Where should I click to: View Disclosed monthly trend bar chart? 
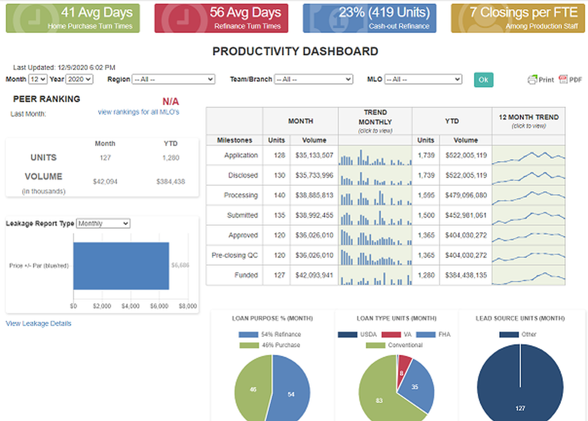[x=375, y=175]
